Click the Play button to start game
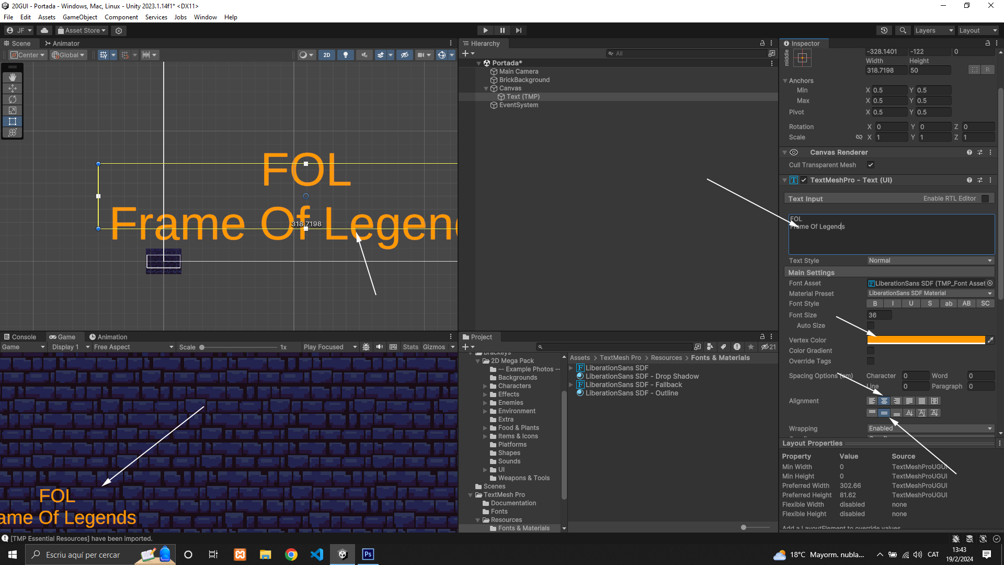The width and height of the screenshot is (1004, 565). point(485,30)
